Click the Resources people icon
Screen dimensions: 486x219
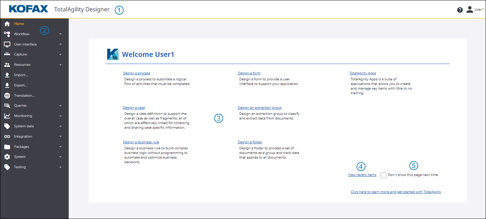[x=7, y=65]
